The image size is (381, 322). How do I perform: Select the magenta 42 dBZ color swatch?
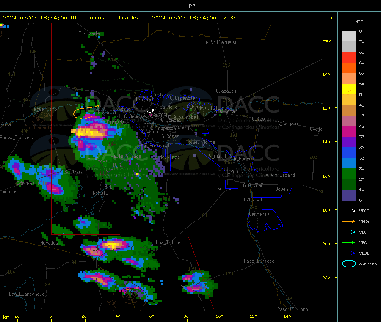tap(349, 131)
